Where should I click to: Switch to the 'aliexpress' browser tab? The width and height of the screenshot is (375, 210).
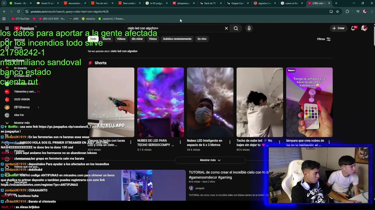[183, 3]
